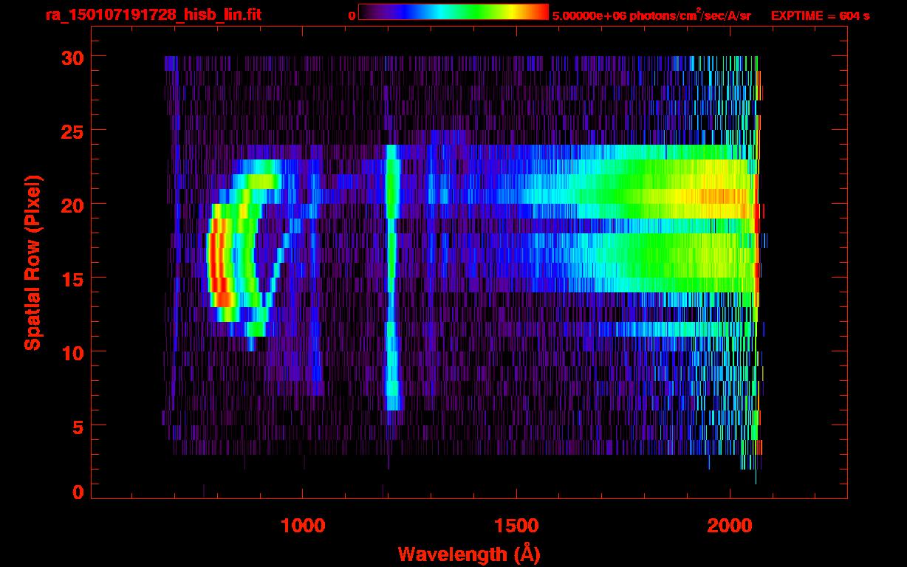Click the x-axis tick label 2000
Viewport: 907px width, 567px height.
click(x=730, y=526)
